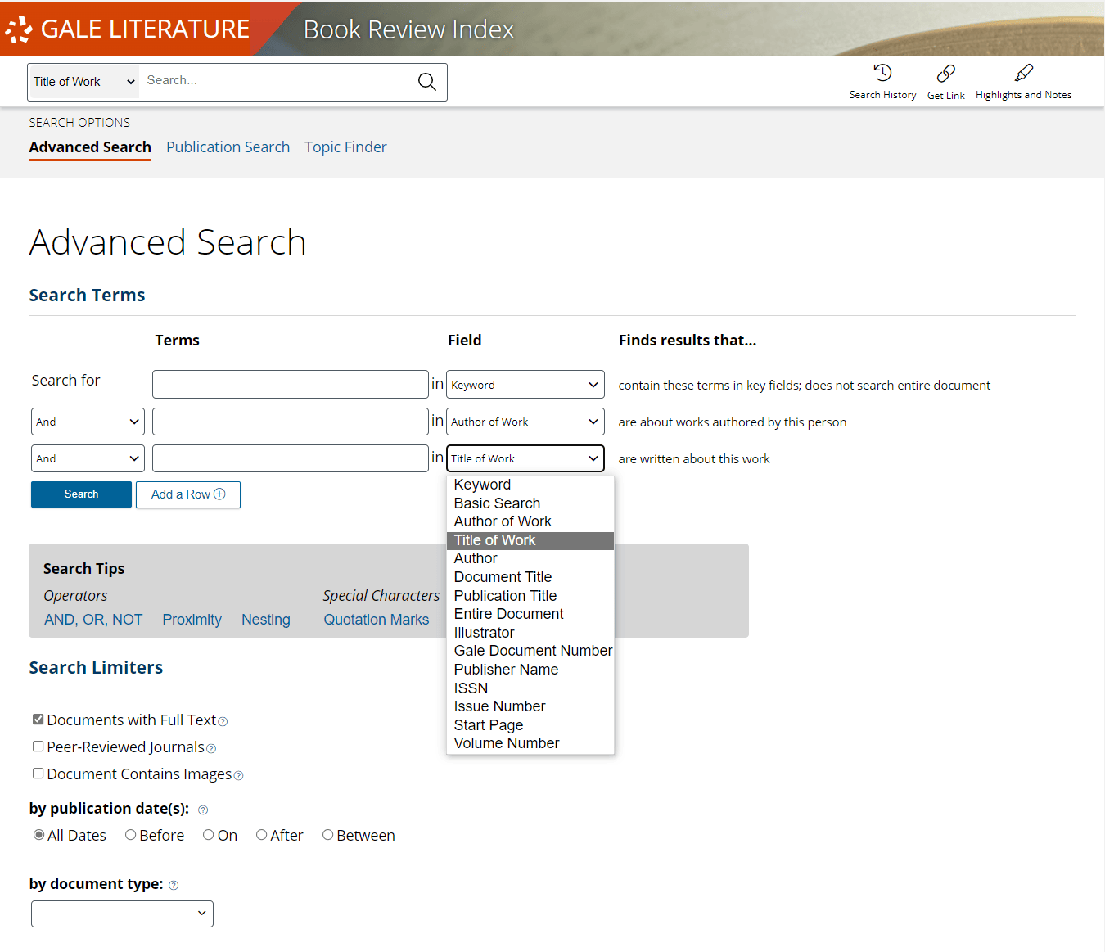Image resolution: width=1105 pixels, height=952 pixels.
Task: Open the Title of Work search scope dropdown
Action: point(83,82)
